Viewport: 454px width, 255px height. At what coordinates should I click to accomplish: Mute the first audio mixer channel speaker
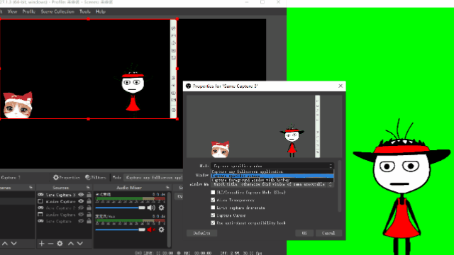pyautogui.click(x=151, y=208)
